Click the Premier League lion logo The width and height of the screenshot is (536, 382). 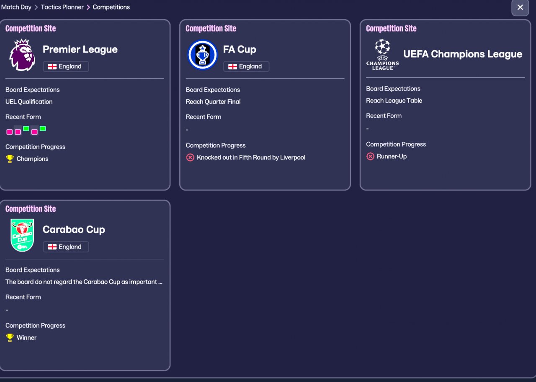(x=22, y=55)
